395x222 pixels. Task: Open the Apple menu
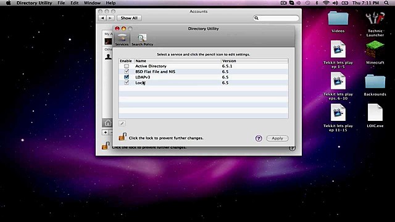8,3
